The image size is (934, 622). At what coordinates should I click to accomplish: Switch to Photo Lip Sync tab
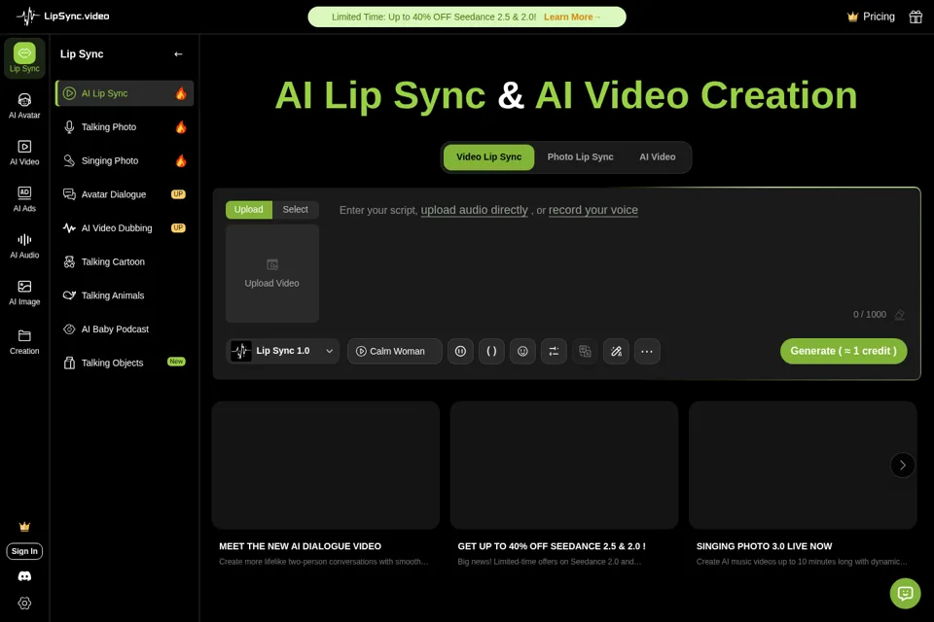(x=580, y=157)
